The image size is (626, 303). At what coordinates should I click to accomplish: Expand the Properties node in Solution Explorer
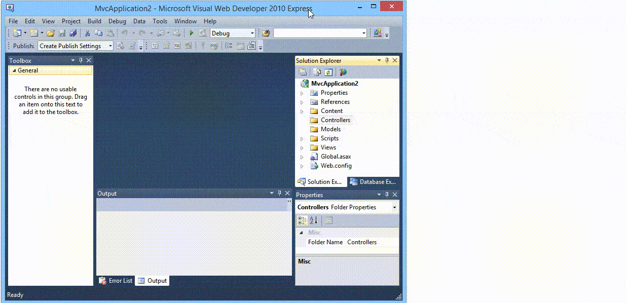coord(302,93)
